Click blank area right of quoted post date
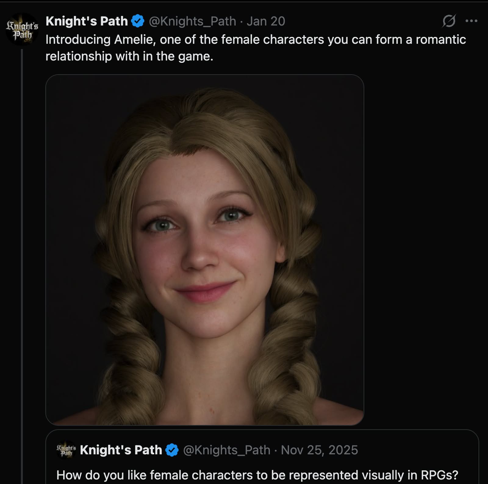 tap(418, 450)
